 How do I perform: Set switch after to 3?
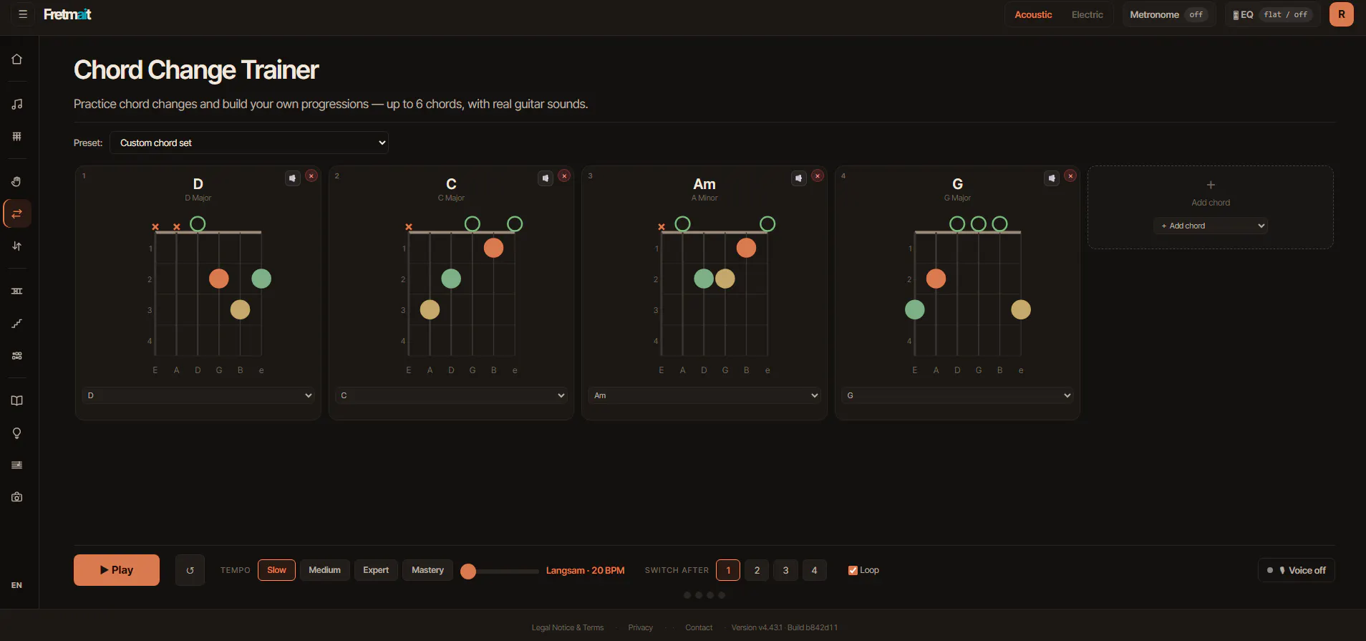coord(785,570)
